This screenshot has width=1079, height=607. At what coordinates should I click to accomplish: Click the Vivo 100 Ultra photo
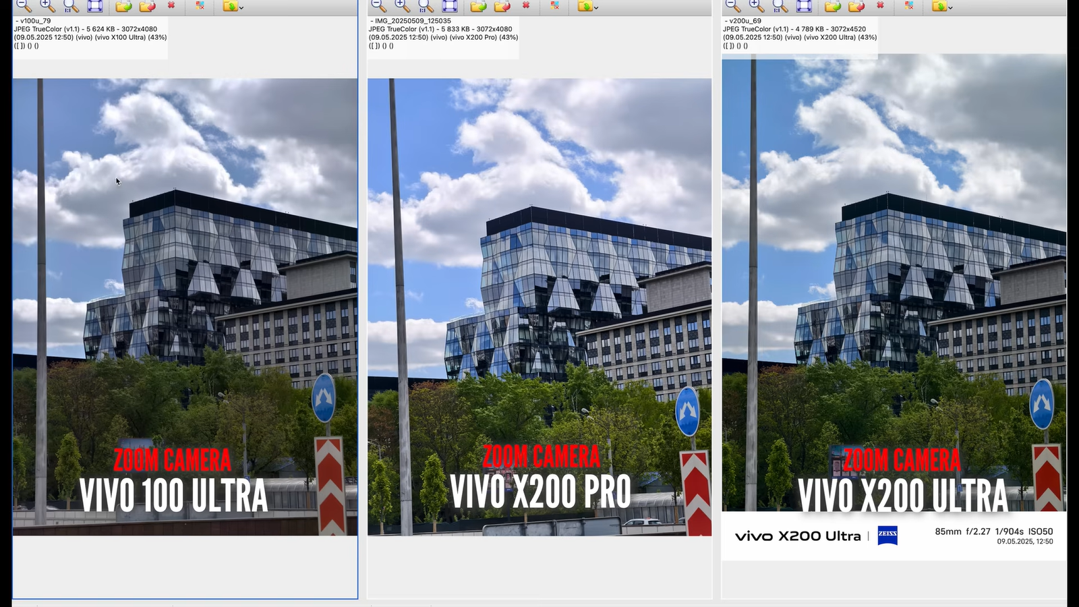click(x=185, y=307)
